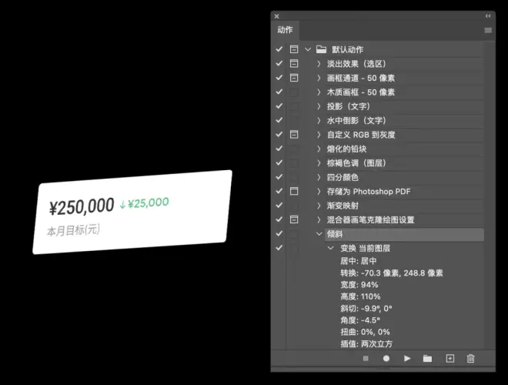The image size is (508, 385).
Task: Toggle dialog icon for 默认动作
Action: click(x=294, y=49)
